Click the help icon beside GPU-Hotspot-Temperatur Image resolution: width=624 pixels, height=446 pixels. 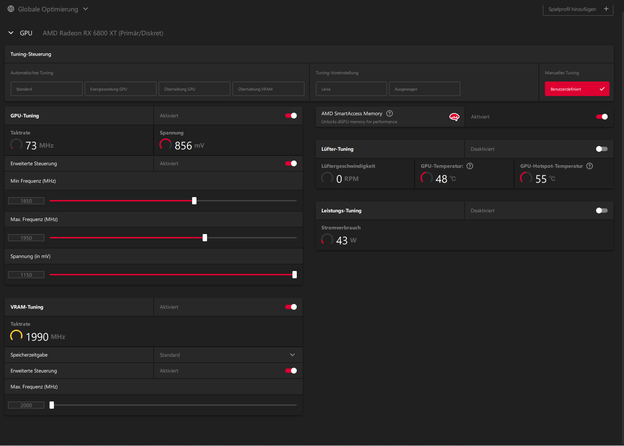[x=590, y=166]
